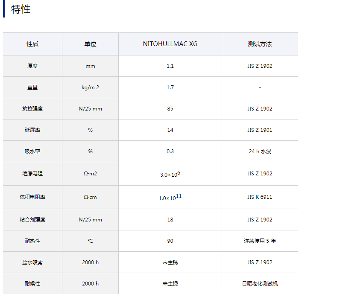Viewport: 343px width, 294px height.
Task: Click the tensile strength value 85
Action: [x=170, y=109]
